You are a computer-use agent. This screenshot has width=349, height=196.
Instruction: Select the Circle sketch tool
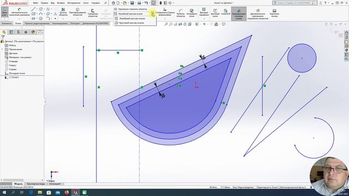(x=41, y=9)
